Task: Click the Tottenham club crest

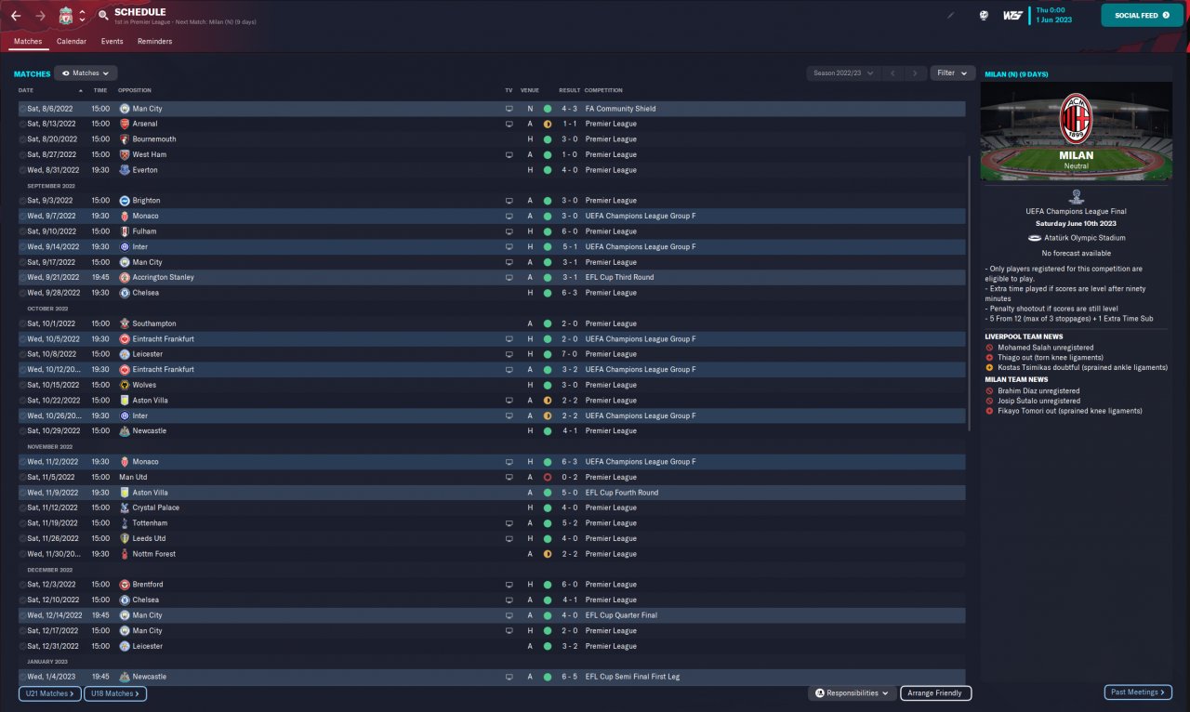Action: point(125,523)
